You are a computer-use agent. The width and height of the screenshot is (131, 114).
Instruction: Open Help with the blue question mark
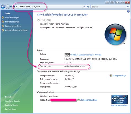pos(128,11)
